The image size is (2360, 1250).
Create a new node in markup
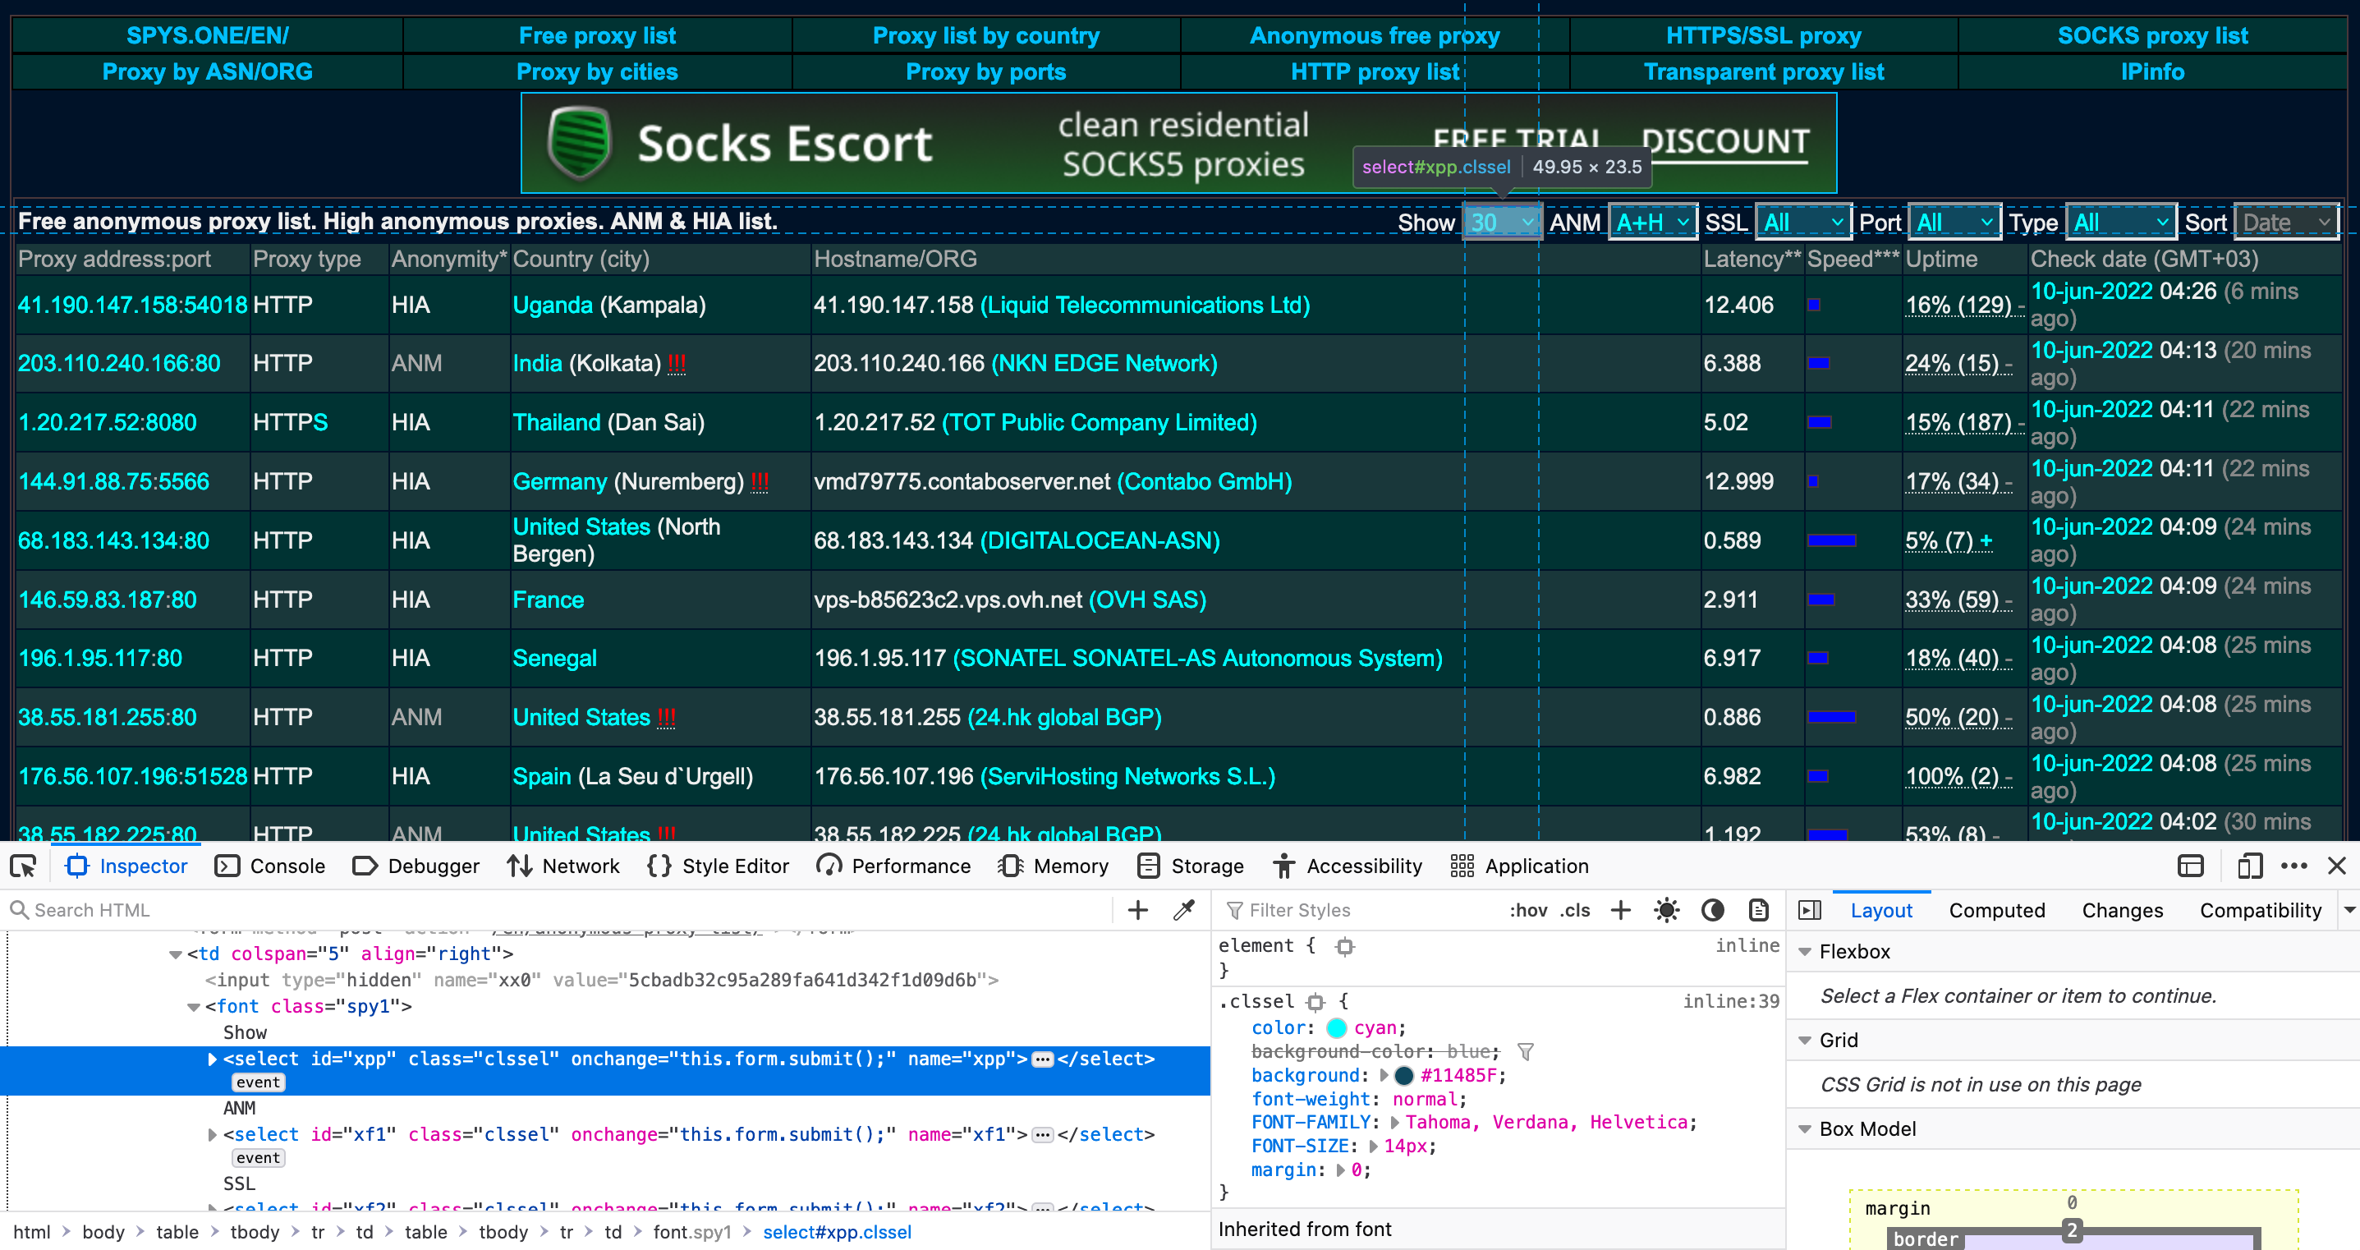[x=1138, y=910]
